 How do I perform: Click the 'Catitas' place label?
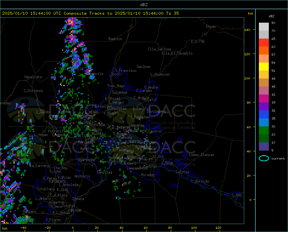[182, 172]
